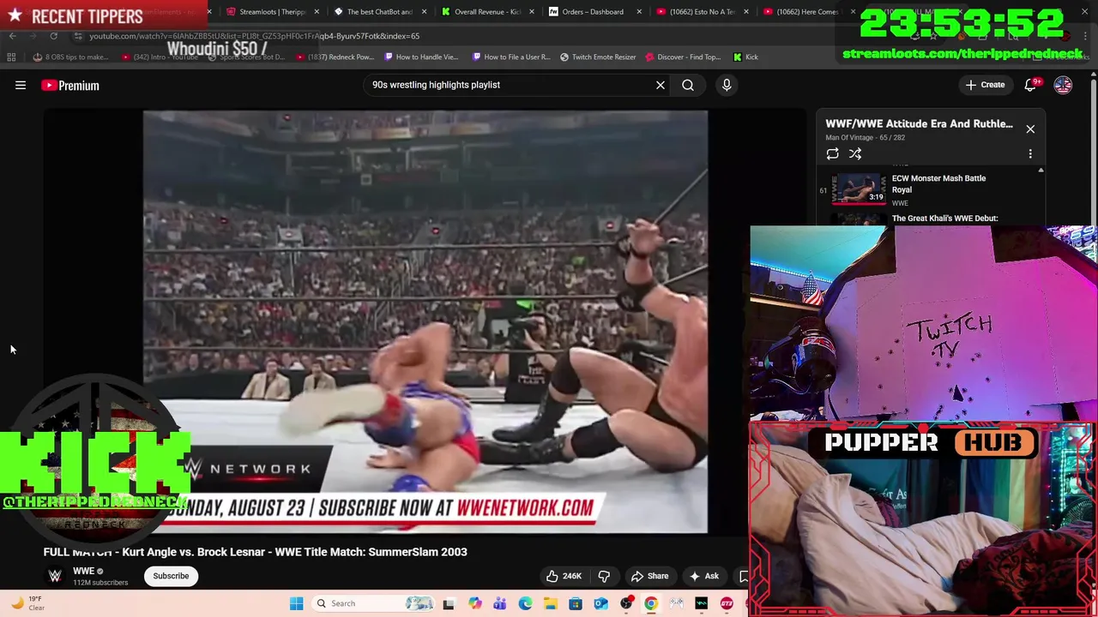Open the WWE channel avatar

(x=55, y=576)
